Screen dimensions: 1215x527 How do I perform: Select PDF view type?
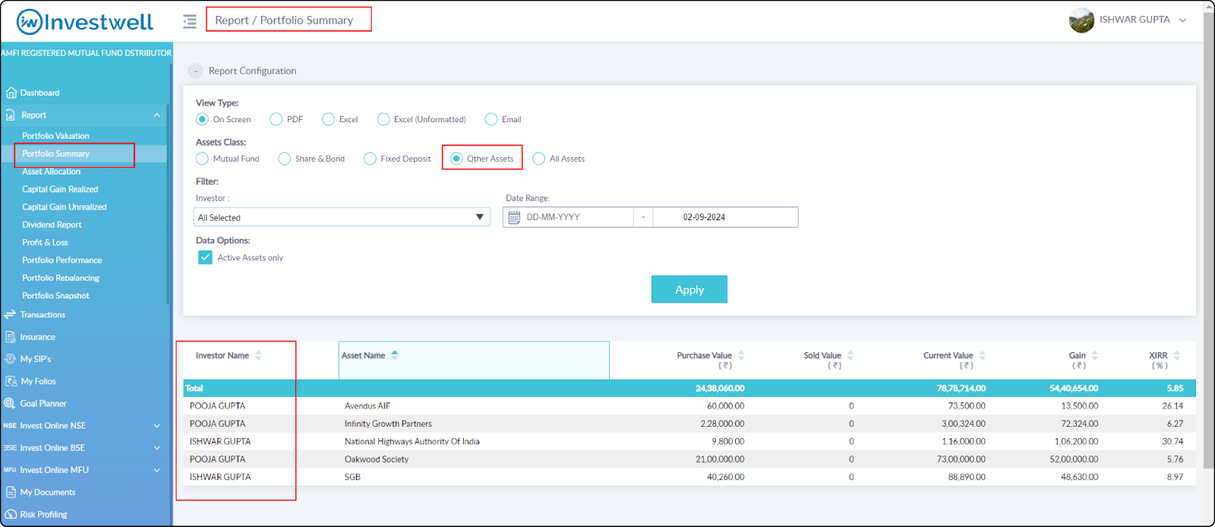coord(276,119)
